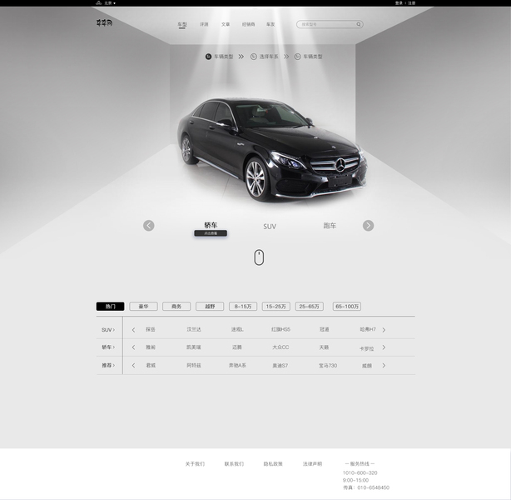Select the SUV car type in carousel
Screen dimensions: 511x500
click(x=270, y=226)
